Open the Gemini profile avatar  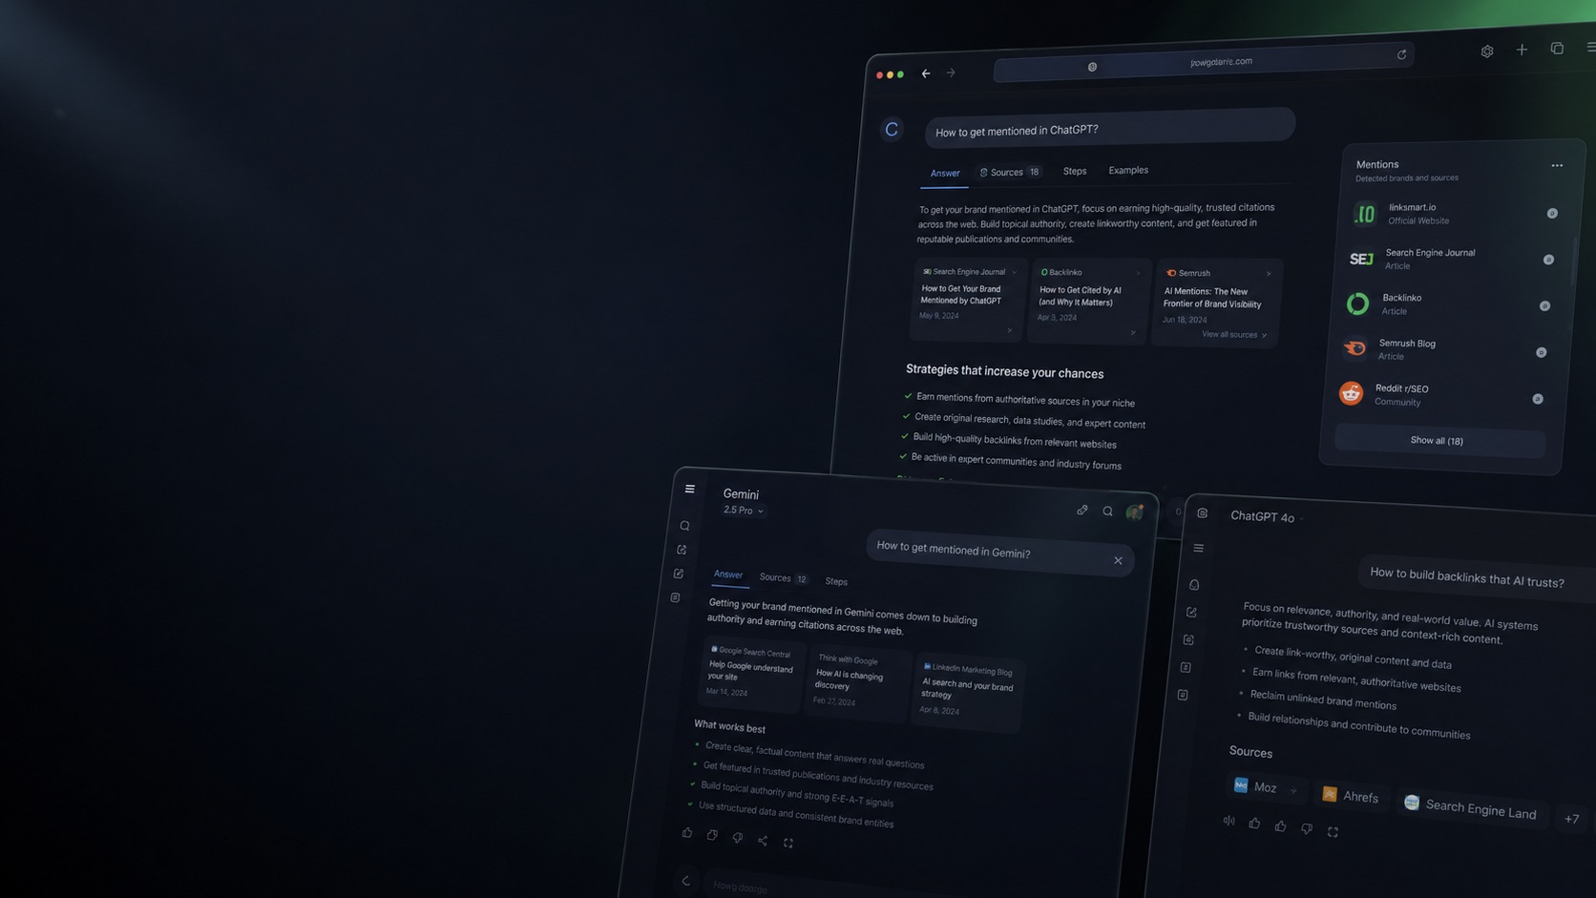pos(1134,512)
